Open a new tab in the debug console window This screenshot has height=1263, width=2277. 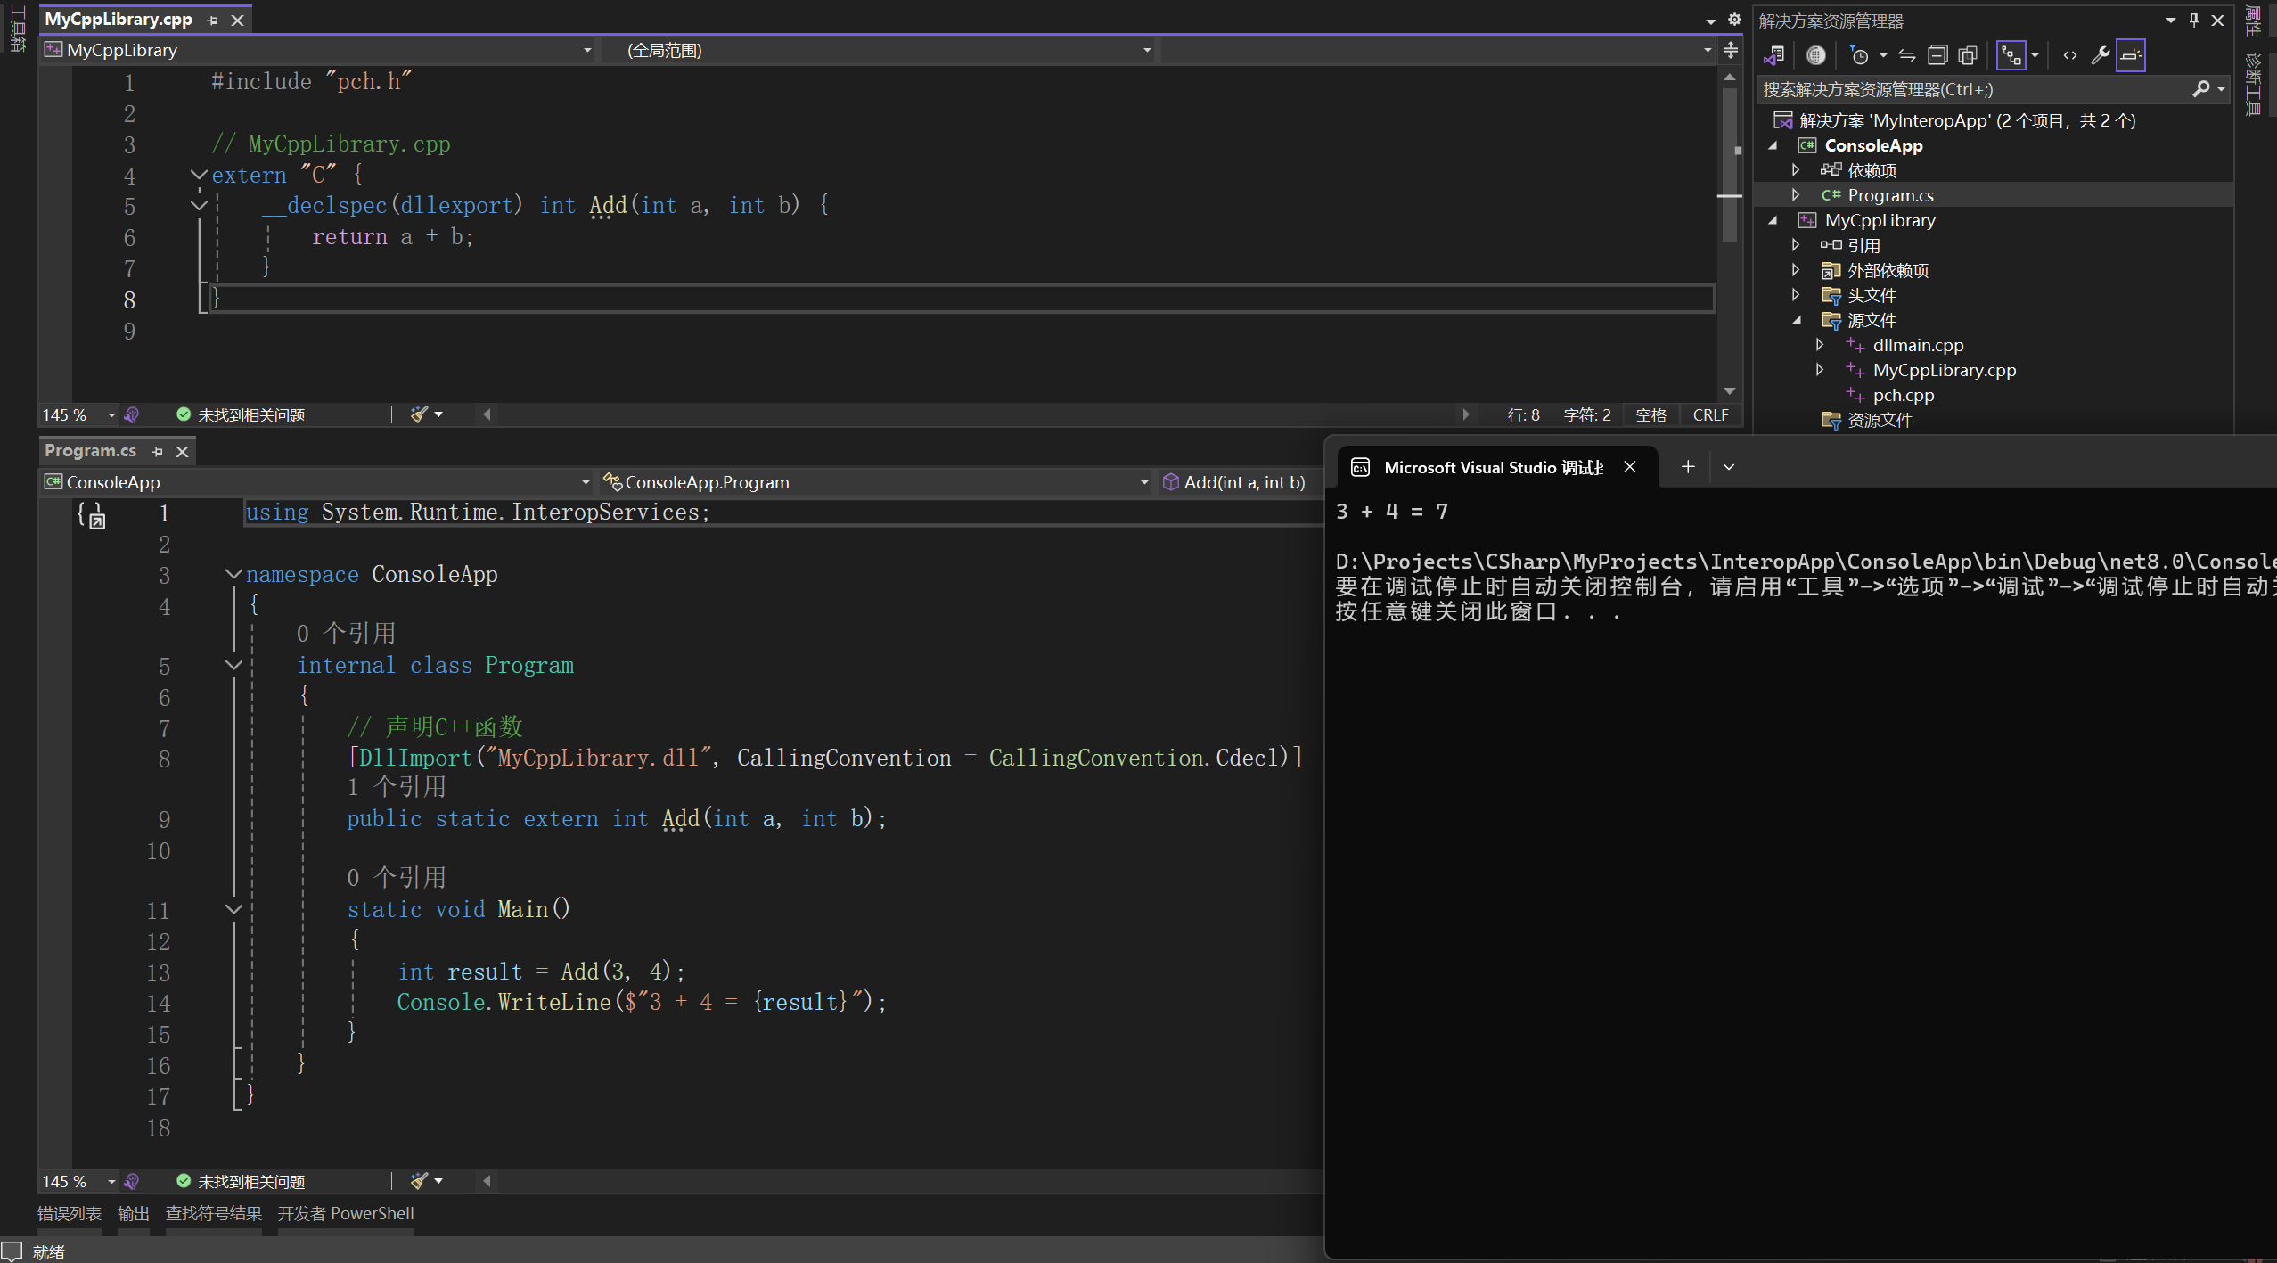1687,466
